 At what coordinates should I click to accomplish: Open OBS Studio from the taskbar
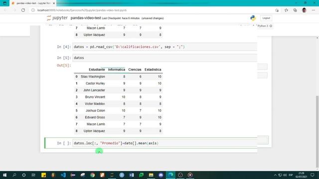point(180,175)
